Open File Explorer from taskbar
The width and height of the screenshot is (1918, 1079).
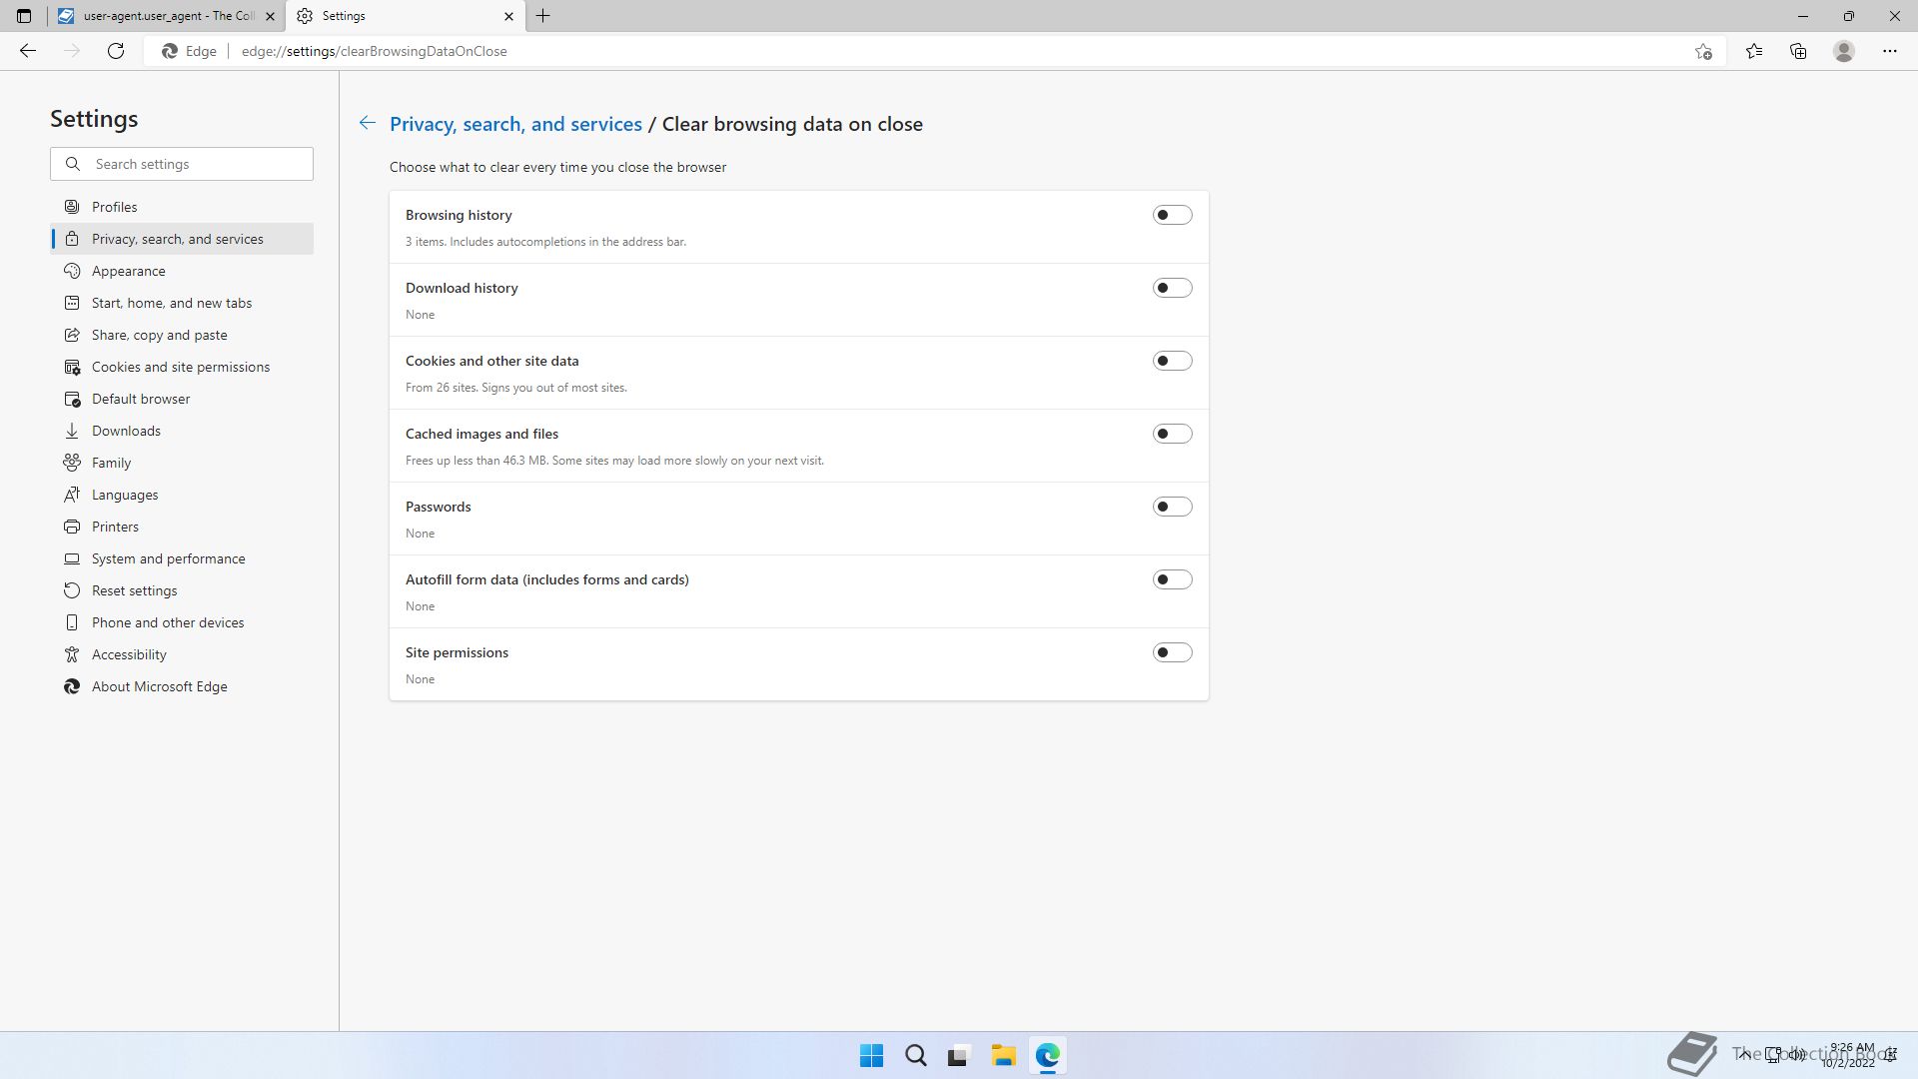coord(1003,1055)
